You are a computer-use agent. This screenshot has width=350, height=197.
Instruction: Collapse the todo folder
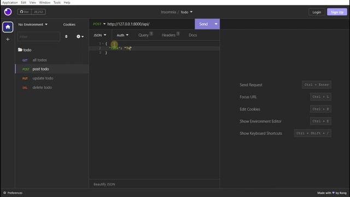25,50
